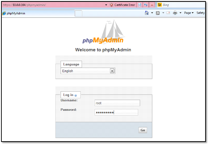Refresh the page with the arrows icon
Image resolution: width=209 pixels, height=145 pixels.
click(146, 5)
